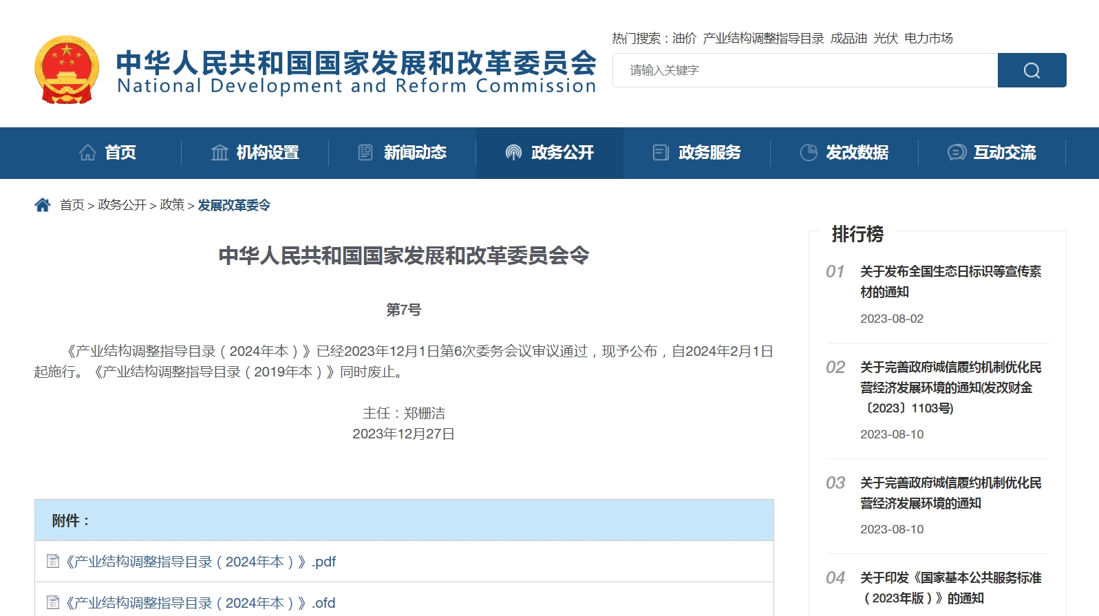The image size is (1099, 616).
Task: Open ranking item 02 with 发改财金〔2023〕1103号
Action: pos(950,387)
